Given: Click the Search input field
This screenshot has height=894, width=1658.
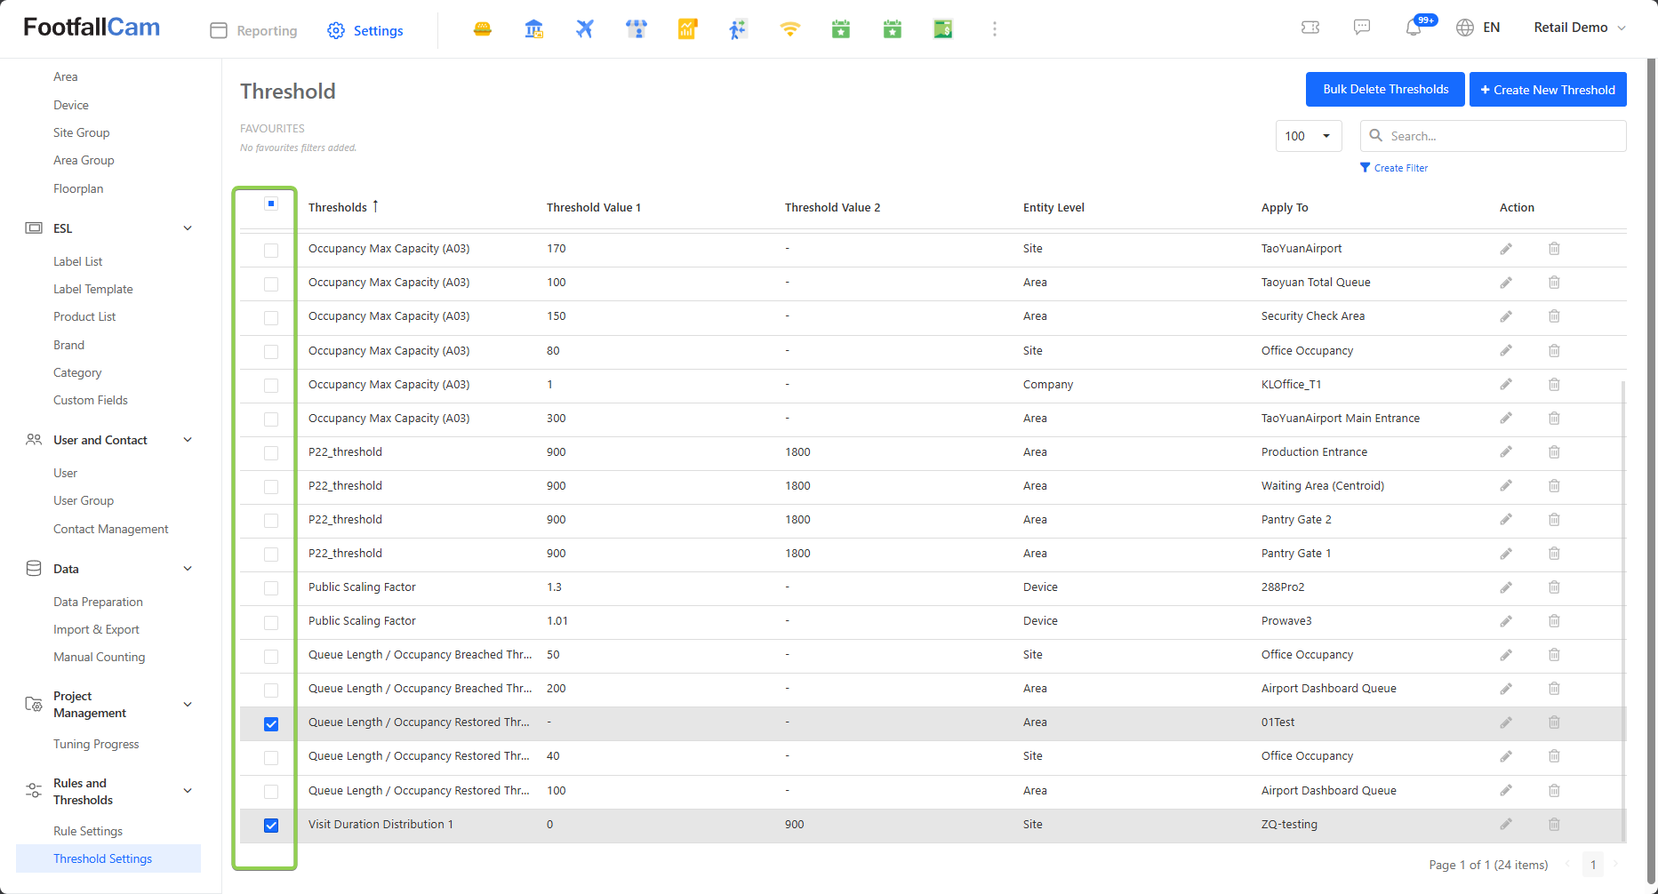Looking at the screenshot, I should [x=1502, y=136].
